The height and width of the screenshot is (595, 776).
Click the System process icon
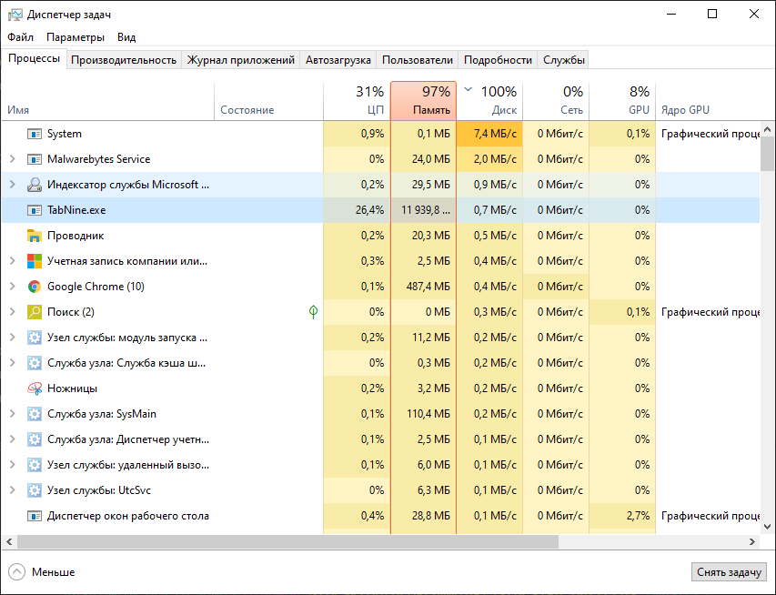[34, 133]
